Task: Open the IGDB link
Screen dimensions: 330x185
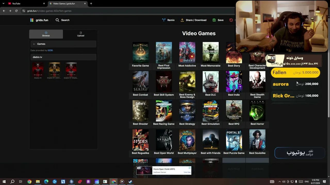Action: coord(50,50)
